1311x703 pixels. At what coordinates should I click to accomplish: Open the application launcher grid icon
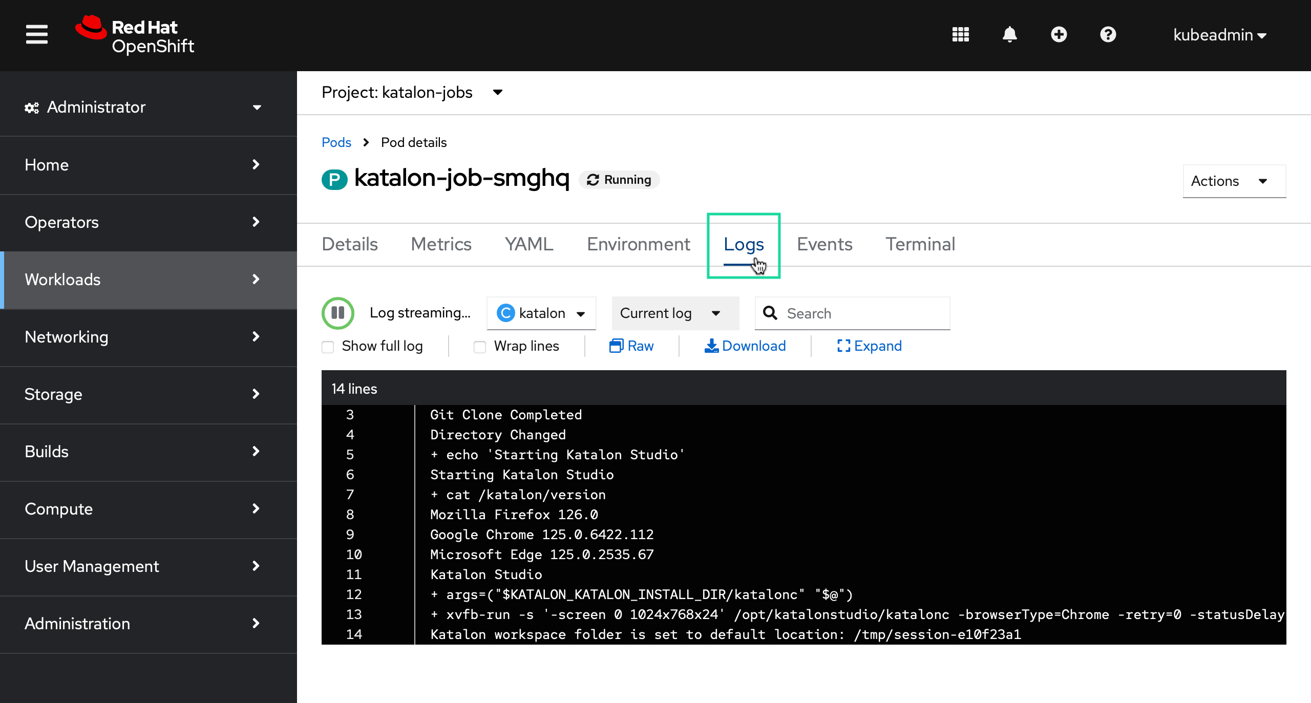coord(960,35)
